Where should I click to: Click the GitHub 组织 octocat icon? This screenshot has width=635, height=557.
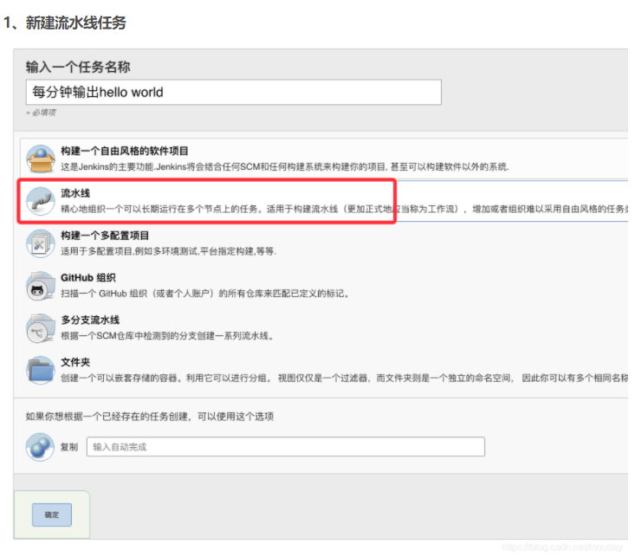pos(41,286)
